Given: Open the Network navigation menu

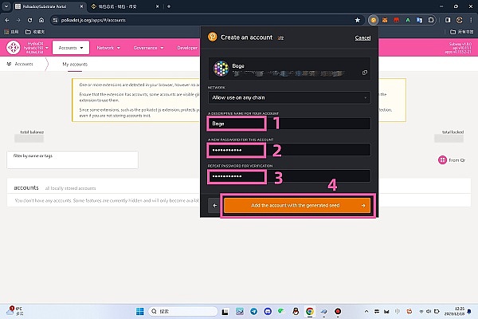Looking at the screenshot, I should [x=108, y=48].
